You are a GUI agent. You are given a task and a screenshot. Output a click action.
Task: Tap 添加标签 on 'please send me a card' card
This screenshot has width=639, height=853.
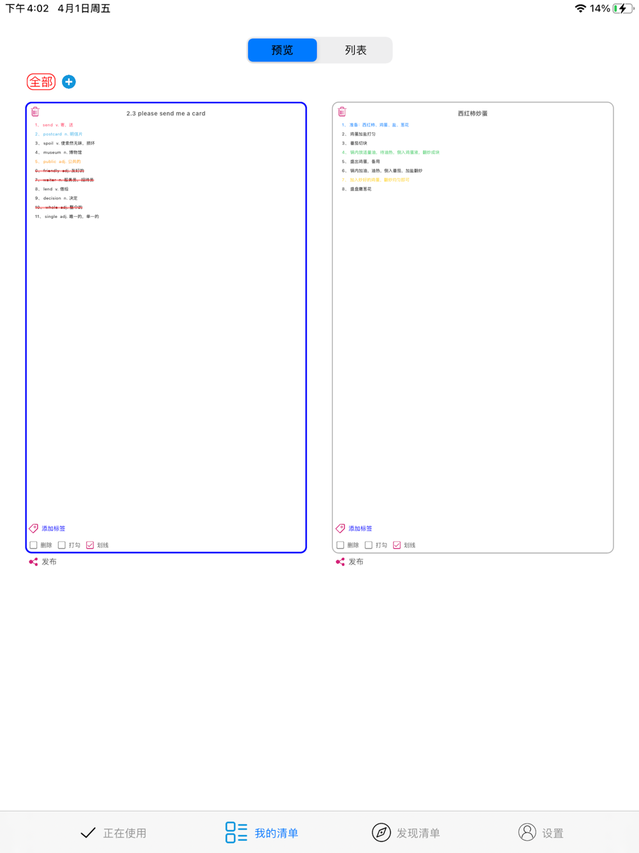[54, 529]
